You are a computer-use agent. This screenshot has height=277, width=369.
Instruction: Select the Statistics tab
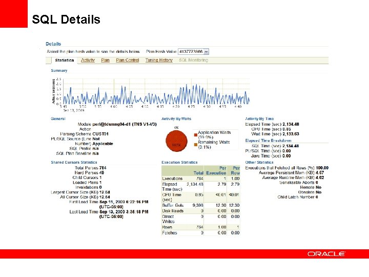click(65, 61)
